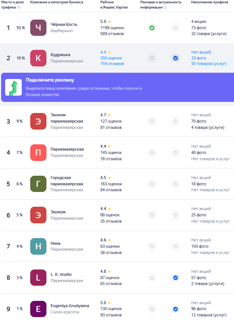The image size is (234, 323).
Task: Click the gray checkmark badge for Ника
Action: point(175,246)
